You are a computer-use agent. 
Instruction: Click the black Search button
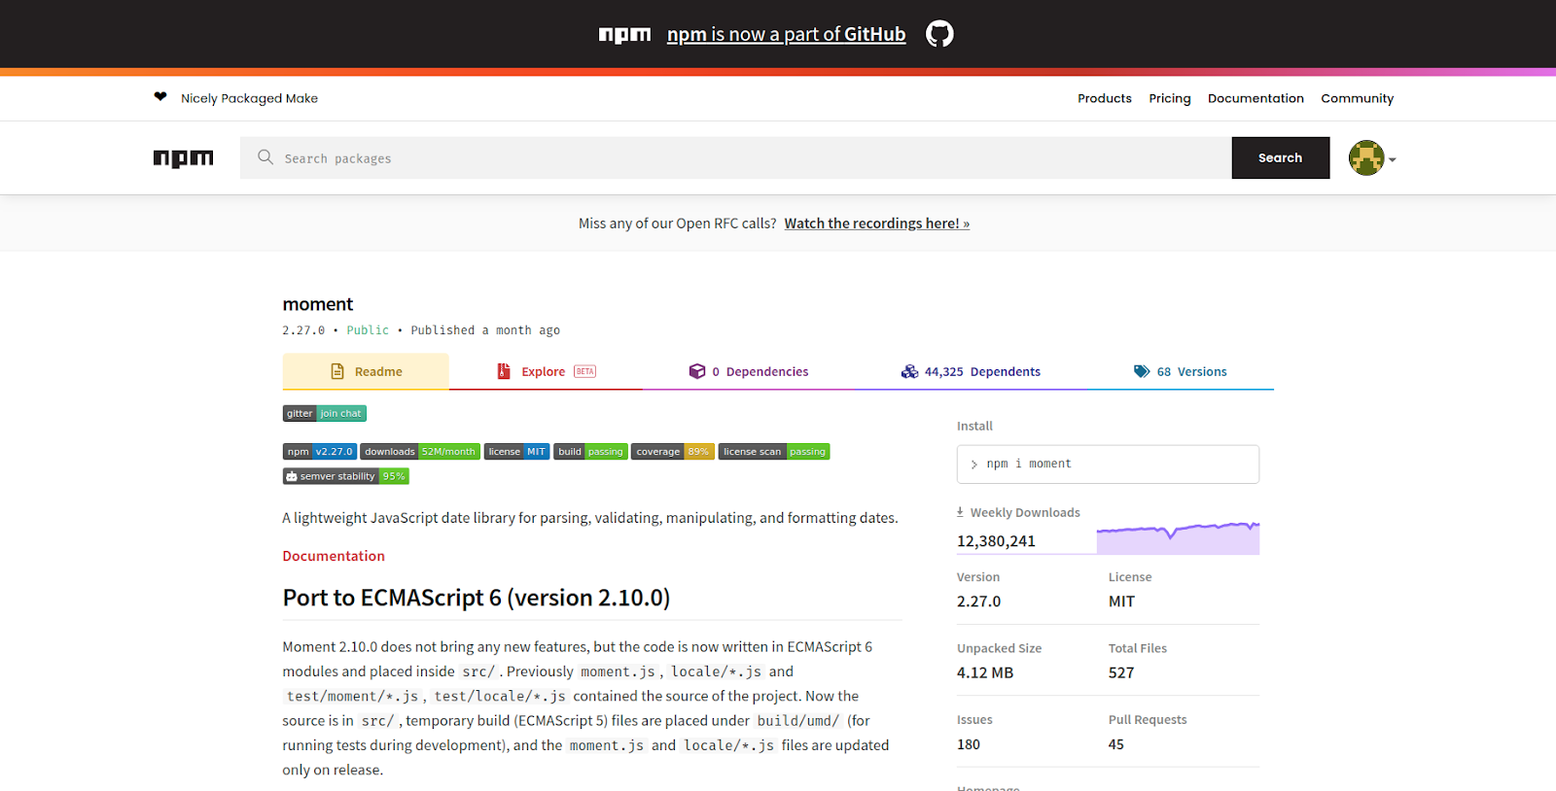pos(1281,157)
